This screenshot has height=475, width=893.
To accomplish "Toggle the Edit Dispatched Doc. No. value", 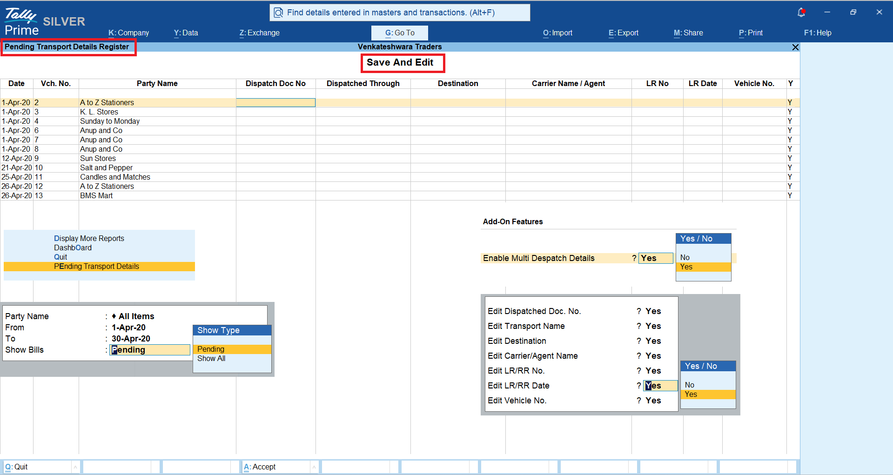I will 653,311.
